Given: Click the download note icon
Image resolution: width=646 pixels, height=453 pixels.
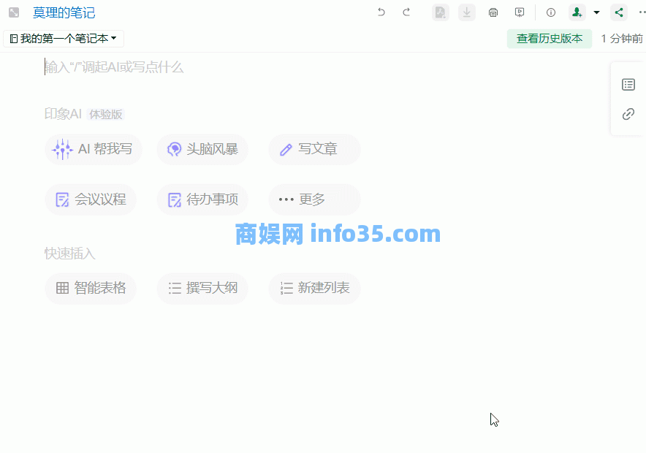Looking at the screenshot, I should click(x=466, y=12).
